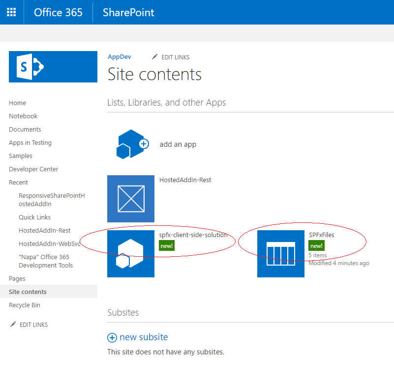Open 'Napa' Office 365 Development Tools
Screen dimensions: 394x377
click(x=46, y=260)
